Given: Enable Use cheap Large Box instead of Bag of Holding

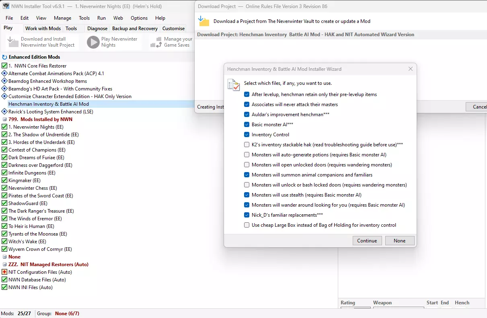Looking at the screenshot, I should pyautogui.click(x=247, y=225).
